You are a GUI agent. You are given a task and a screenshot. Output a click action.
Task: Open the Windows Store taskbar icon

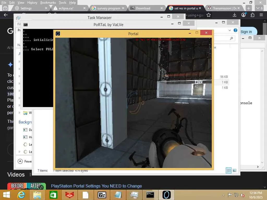(x=53, y=195)
